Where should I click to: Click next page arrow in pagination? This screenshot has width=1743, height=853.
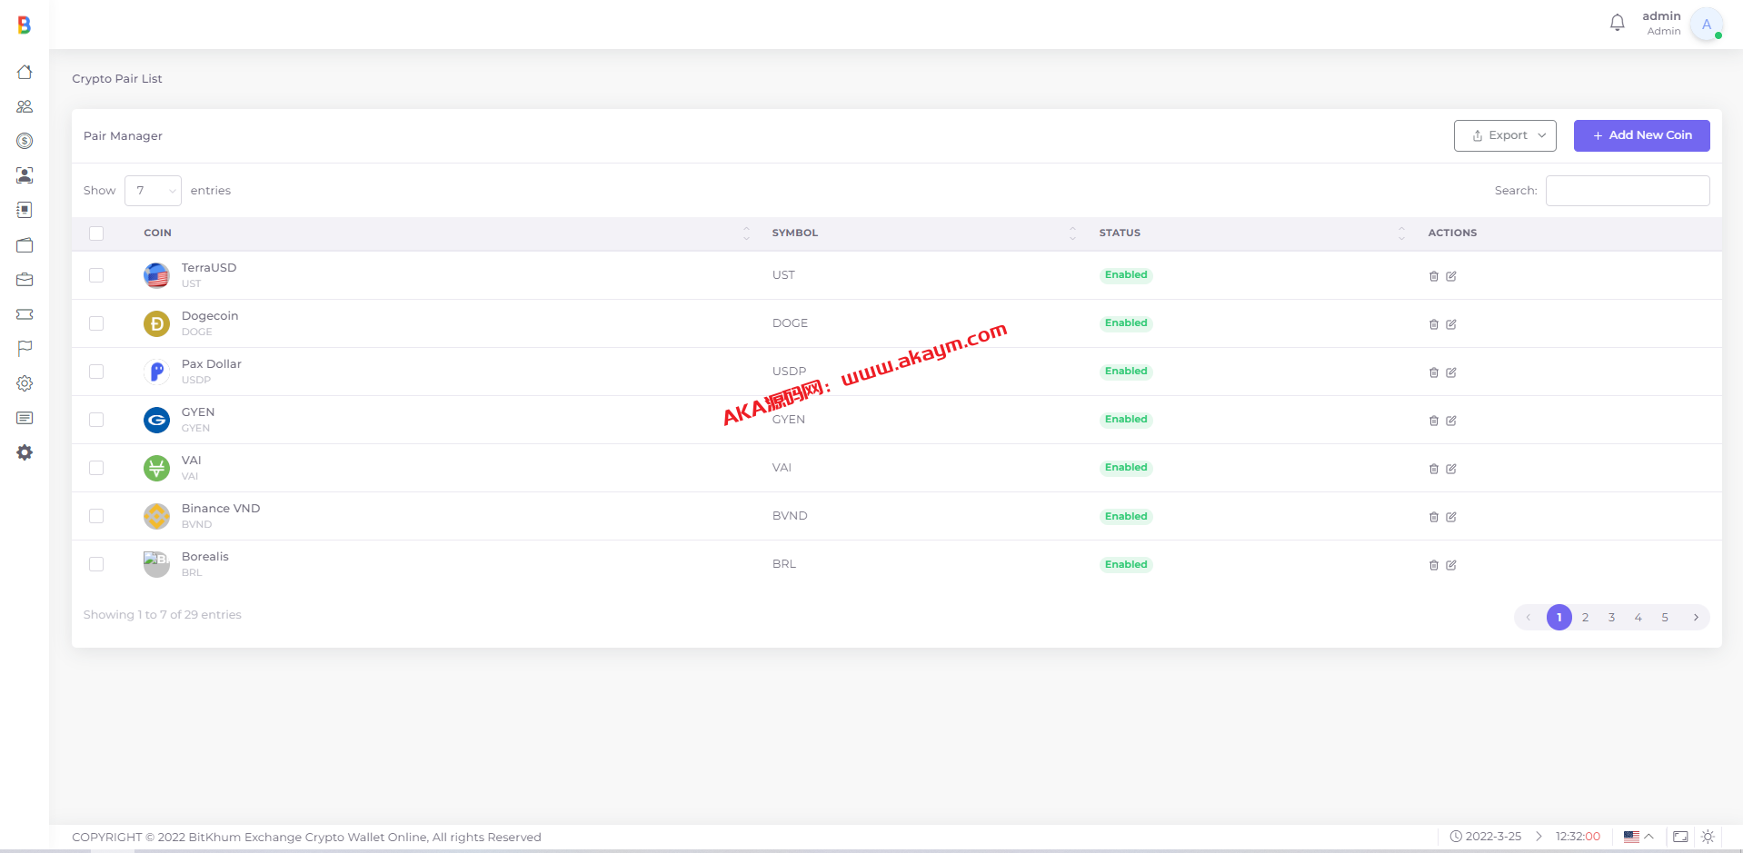pyautogui.click(x=1695, y=618)
